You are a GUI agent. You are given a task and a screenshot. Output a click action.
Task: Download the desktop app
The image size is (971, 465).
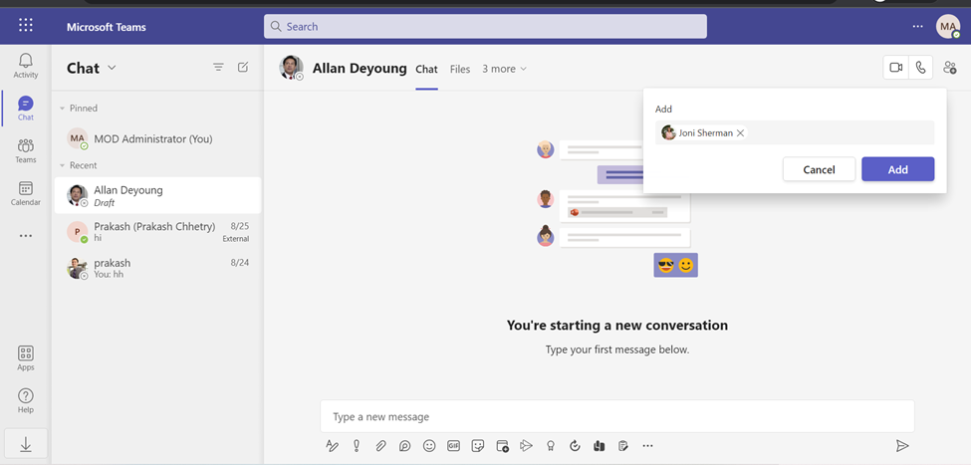pyautogui.click(x=25, y=444)
